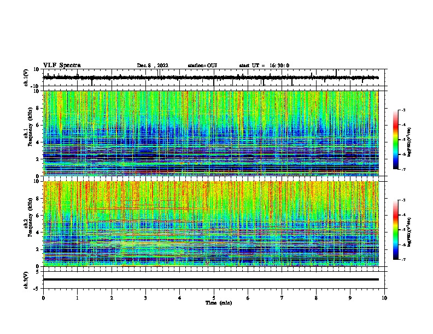
Task: Click the "-7" label on the ch.2 color bar
Action: coord(403,259)
